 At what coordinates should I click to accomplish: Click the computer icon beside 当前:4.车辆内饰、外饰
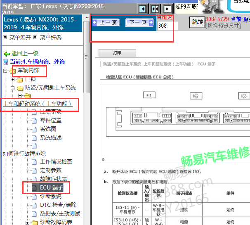[6, 62]
